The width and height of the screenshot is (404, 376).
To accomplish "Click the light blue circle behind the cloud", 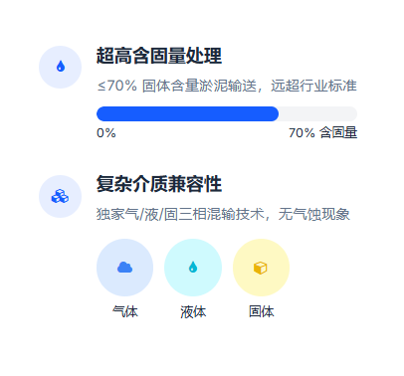I will [125, 268].
